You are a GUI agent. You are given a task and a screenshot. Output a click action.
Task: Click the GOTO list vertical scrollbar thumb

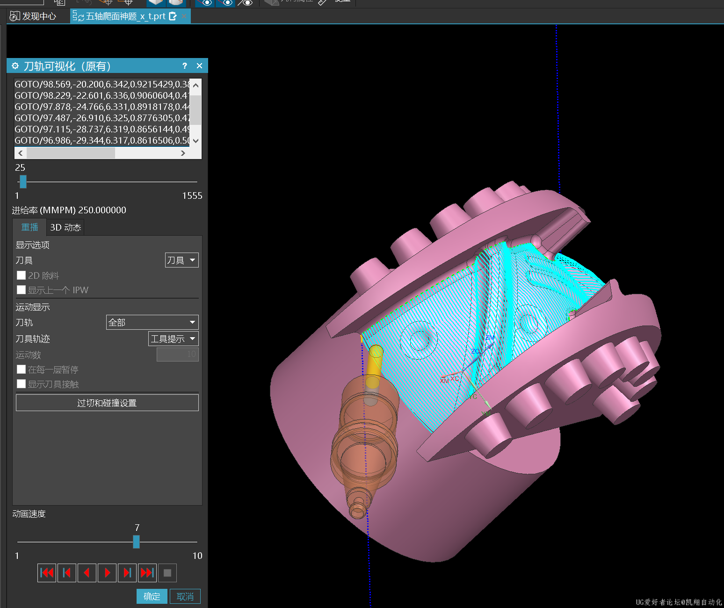196,110
